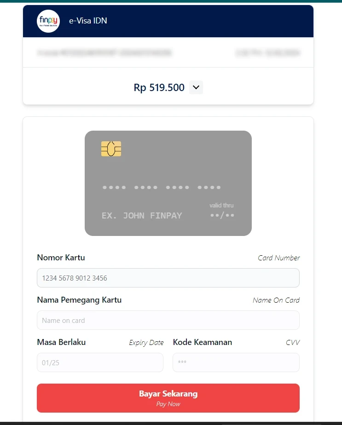Click the e-Visa IDN merchant title
Image resolution: width=342 pixels, height=425 pixels.
click(x=88, y=21)
